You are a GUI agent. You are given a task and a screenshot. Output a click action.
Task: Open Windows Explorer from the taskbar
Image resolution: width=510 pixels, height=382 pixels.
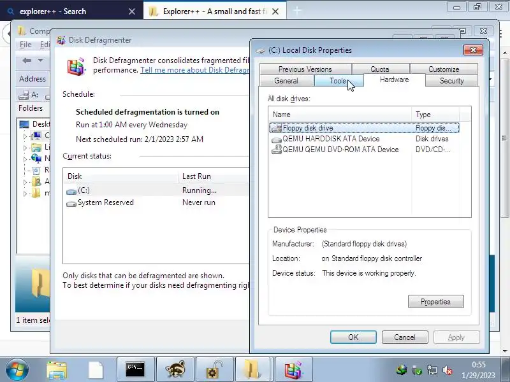pos(57,370)
